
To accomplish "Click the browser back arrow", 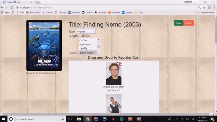I will tap(2, 7).
